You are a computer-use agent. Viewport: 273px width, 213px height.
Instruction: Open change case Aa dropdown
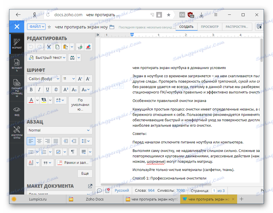(x=86, y=89)
